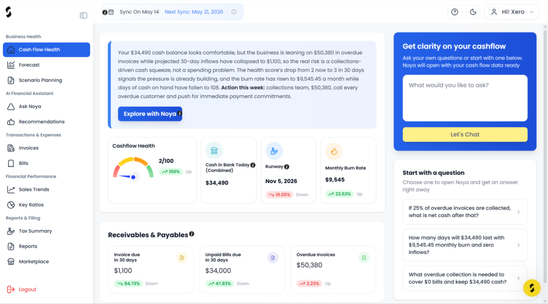548x304 pixels.
Task: Open Invoices page
Action: [47, 148]
